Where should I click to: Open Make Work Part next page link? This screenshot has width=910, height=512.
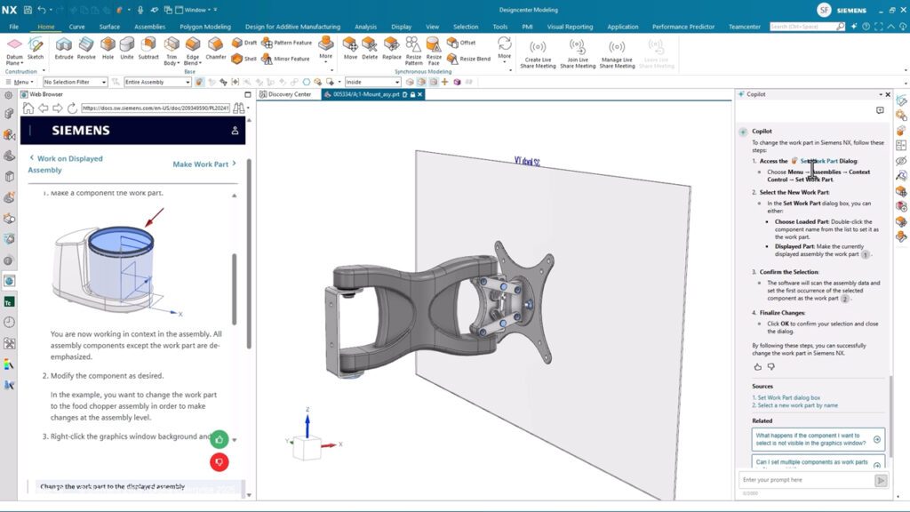pyautogui.click(x=204, y=164)
